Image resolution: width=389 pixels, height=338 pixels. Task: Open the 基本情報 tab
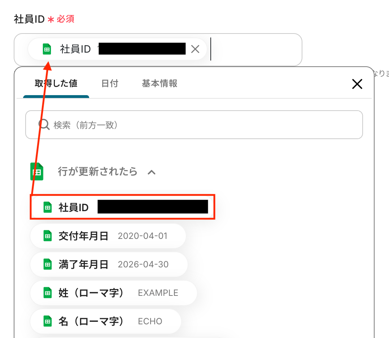[x=159, y=84]
